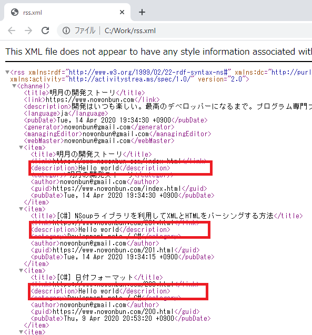View site information via the info icon

point(66,31)
